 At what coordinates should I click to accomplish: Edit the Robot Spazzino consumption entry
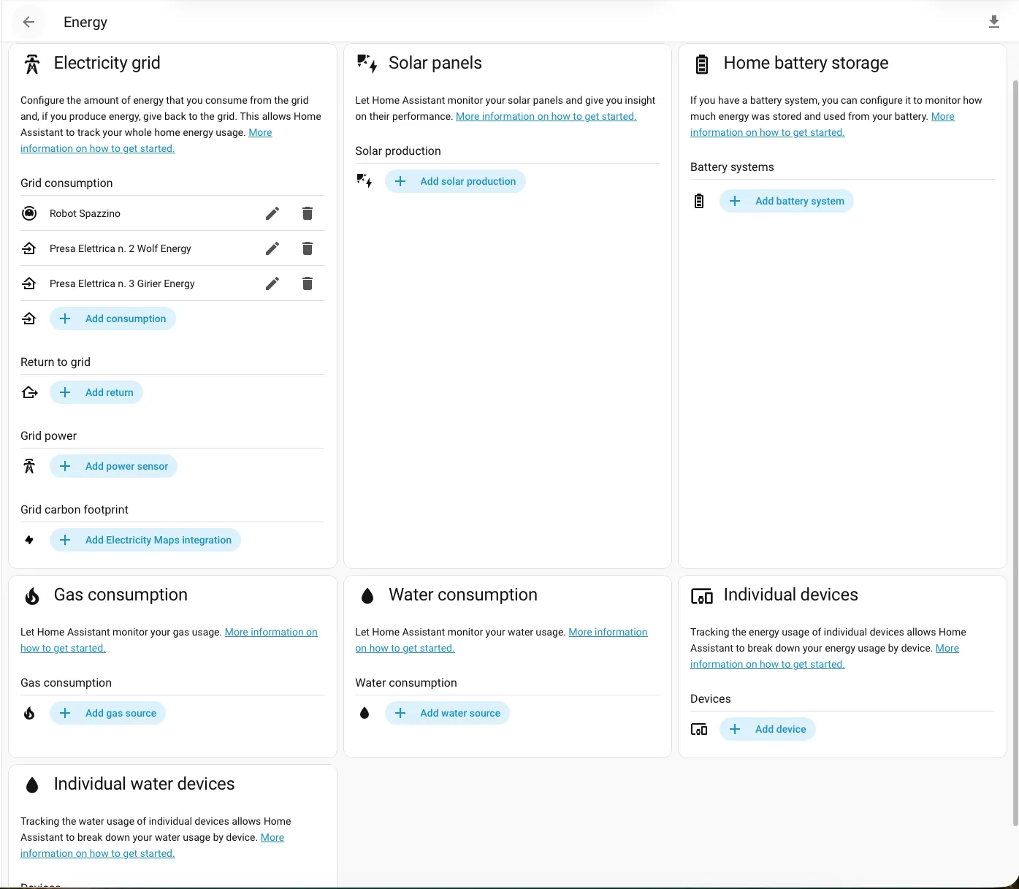[x=272, y=213]
